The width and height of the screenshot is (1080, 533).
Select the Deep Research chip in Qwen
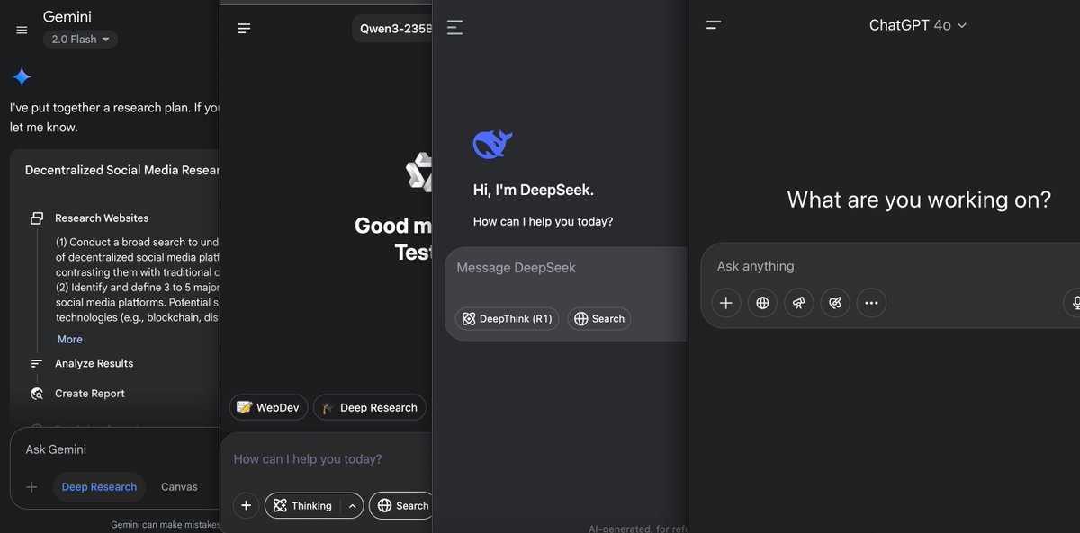tap(370, 407)
